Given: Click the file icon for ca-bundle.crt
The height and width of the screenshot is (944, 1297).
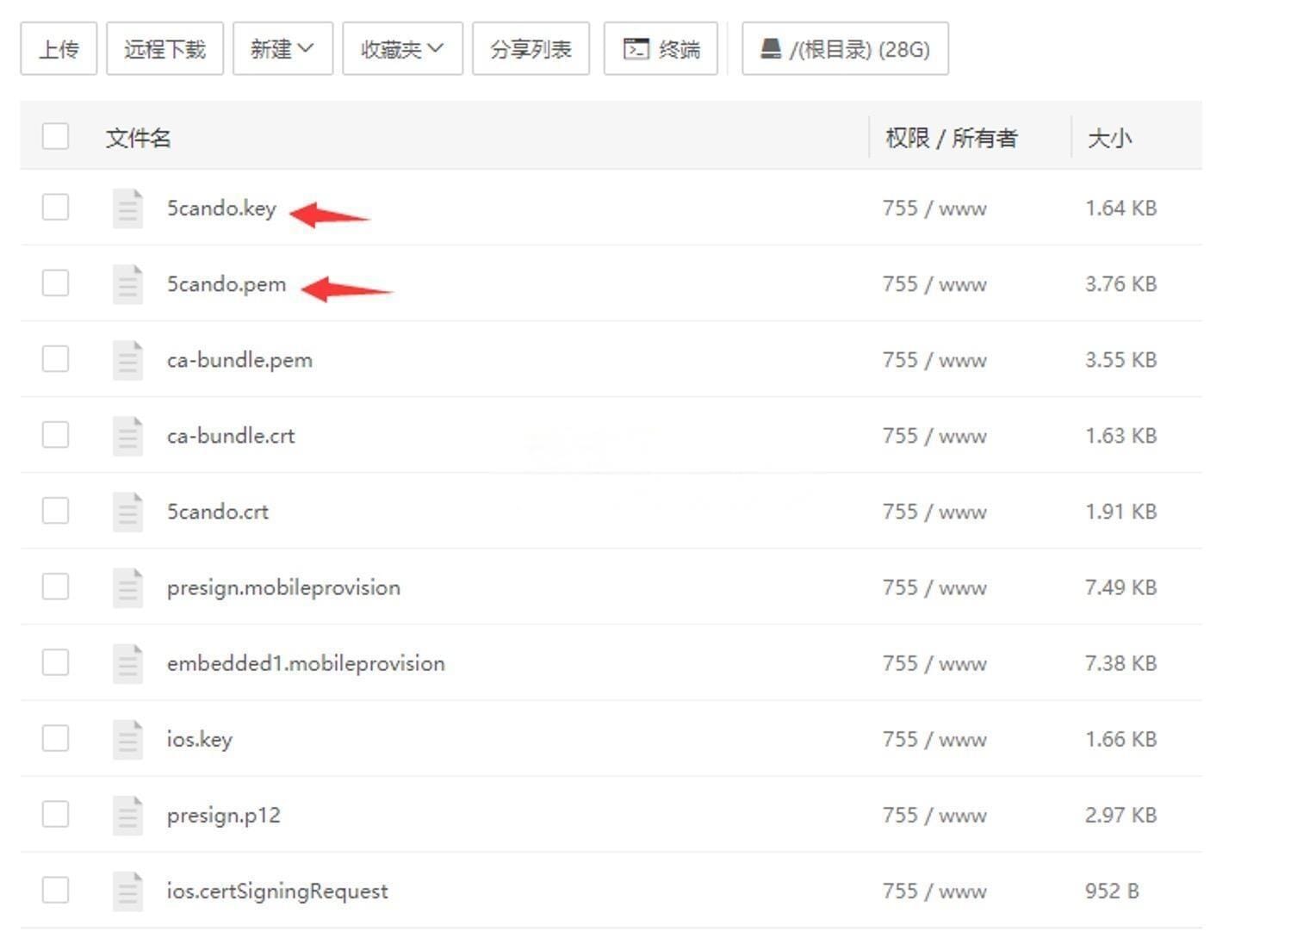Looking at the screenshot, I should click(127, 435).
